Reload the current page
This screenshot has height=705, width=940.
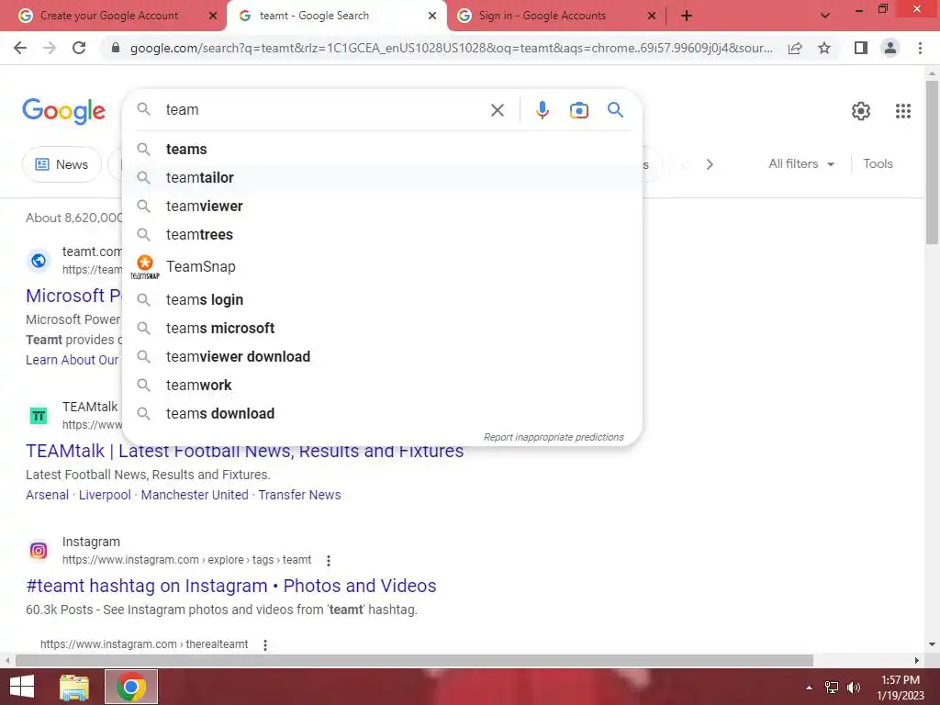click(x=79, y=48)
